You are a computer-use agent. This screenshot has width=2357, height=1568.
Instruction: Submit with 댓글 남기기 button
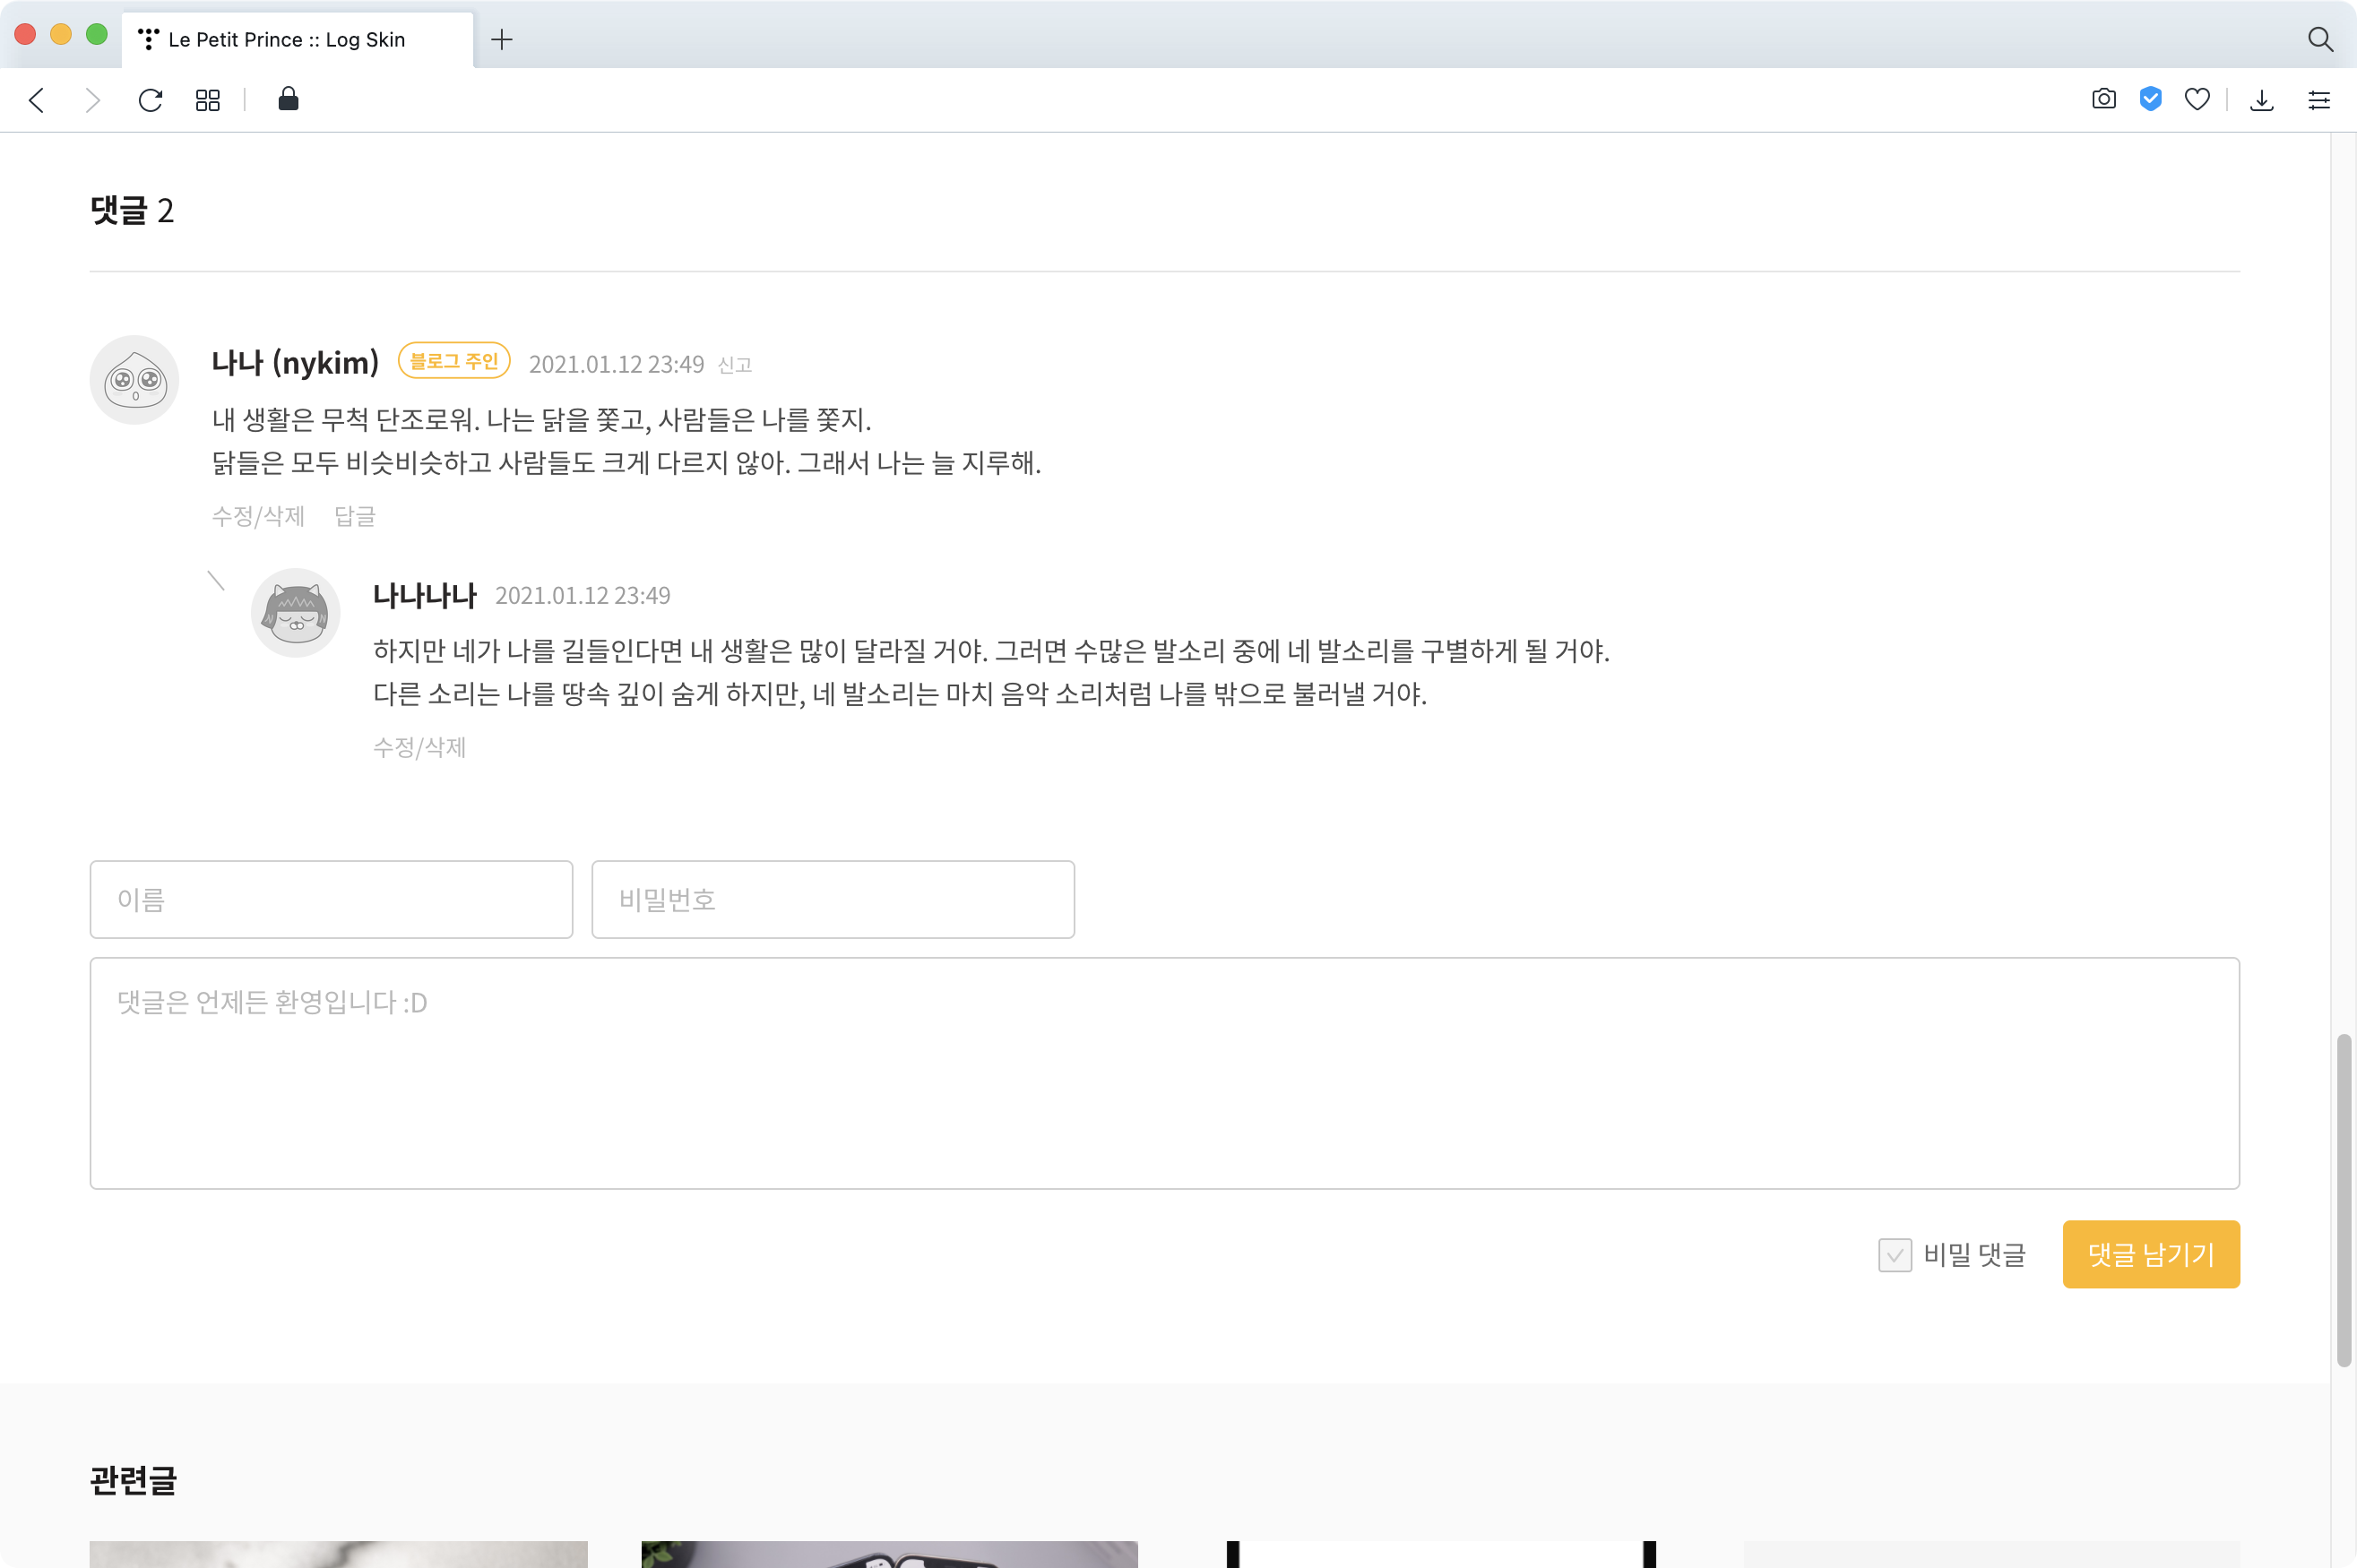pos(2150,1254)
